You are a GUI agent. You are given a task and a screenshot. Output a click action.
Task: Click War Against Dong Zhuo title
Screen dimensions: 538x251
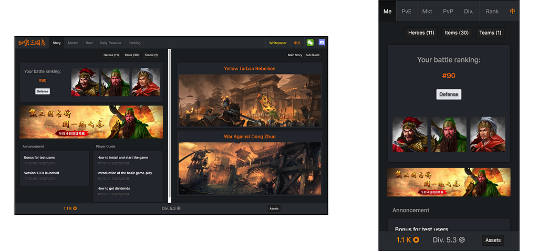(x=250, y=137)
